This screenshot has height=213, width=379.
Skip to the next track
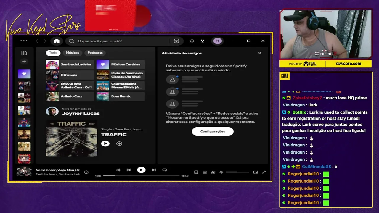click(154, 170)
